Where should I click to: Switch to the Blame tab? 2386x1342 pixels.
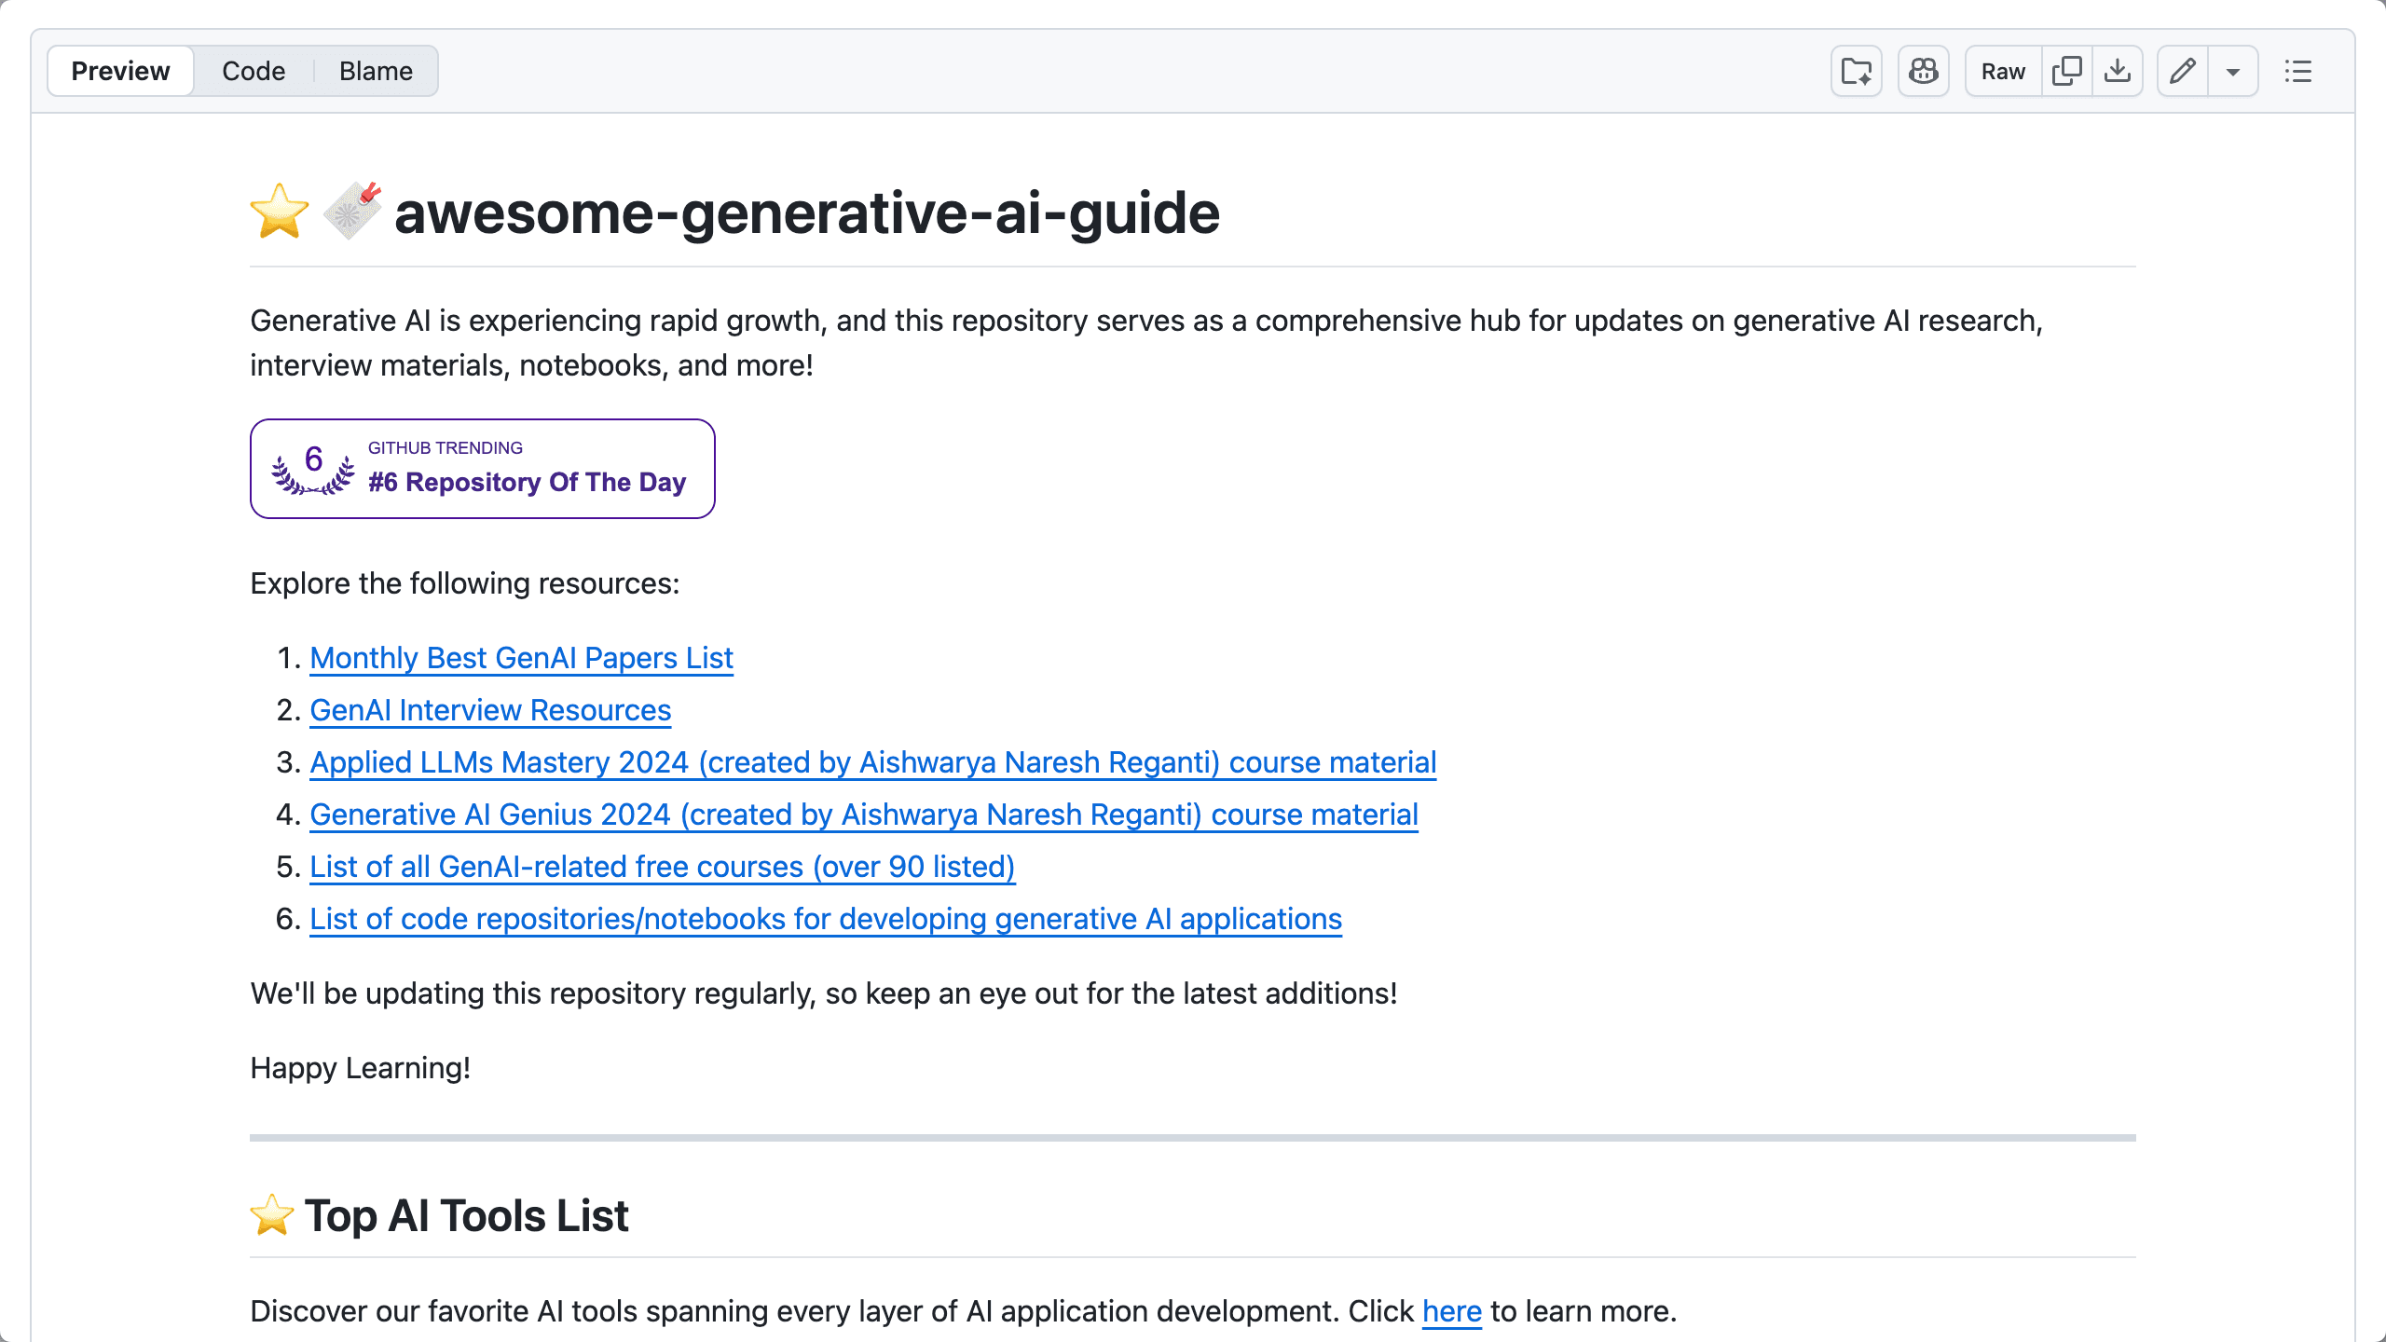(x=375, y=70)
